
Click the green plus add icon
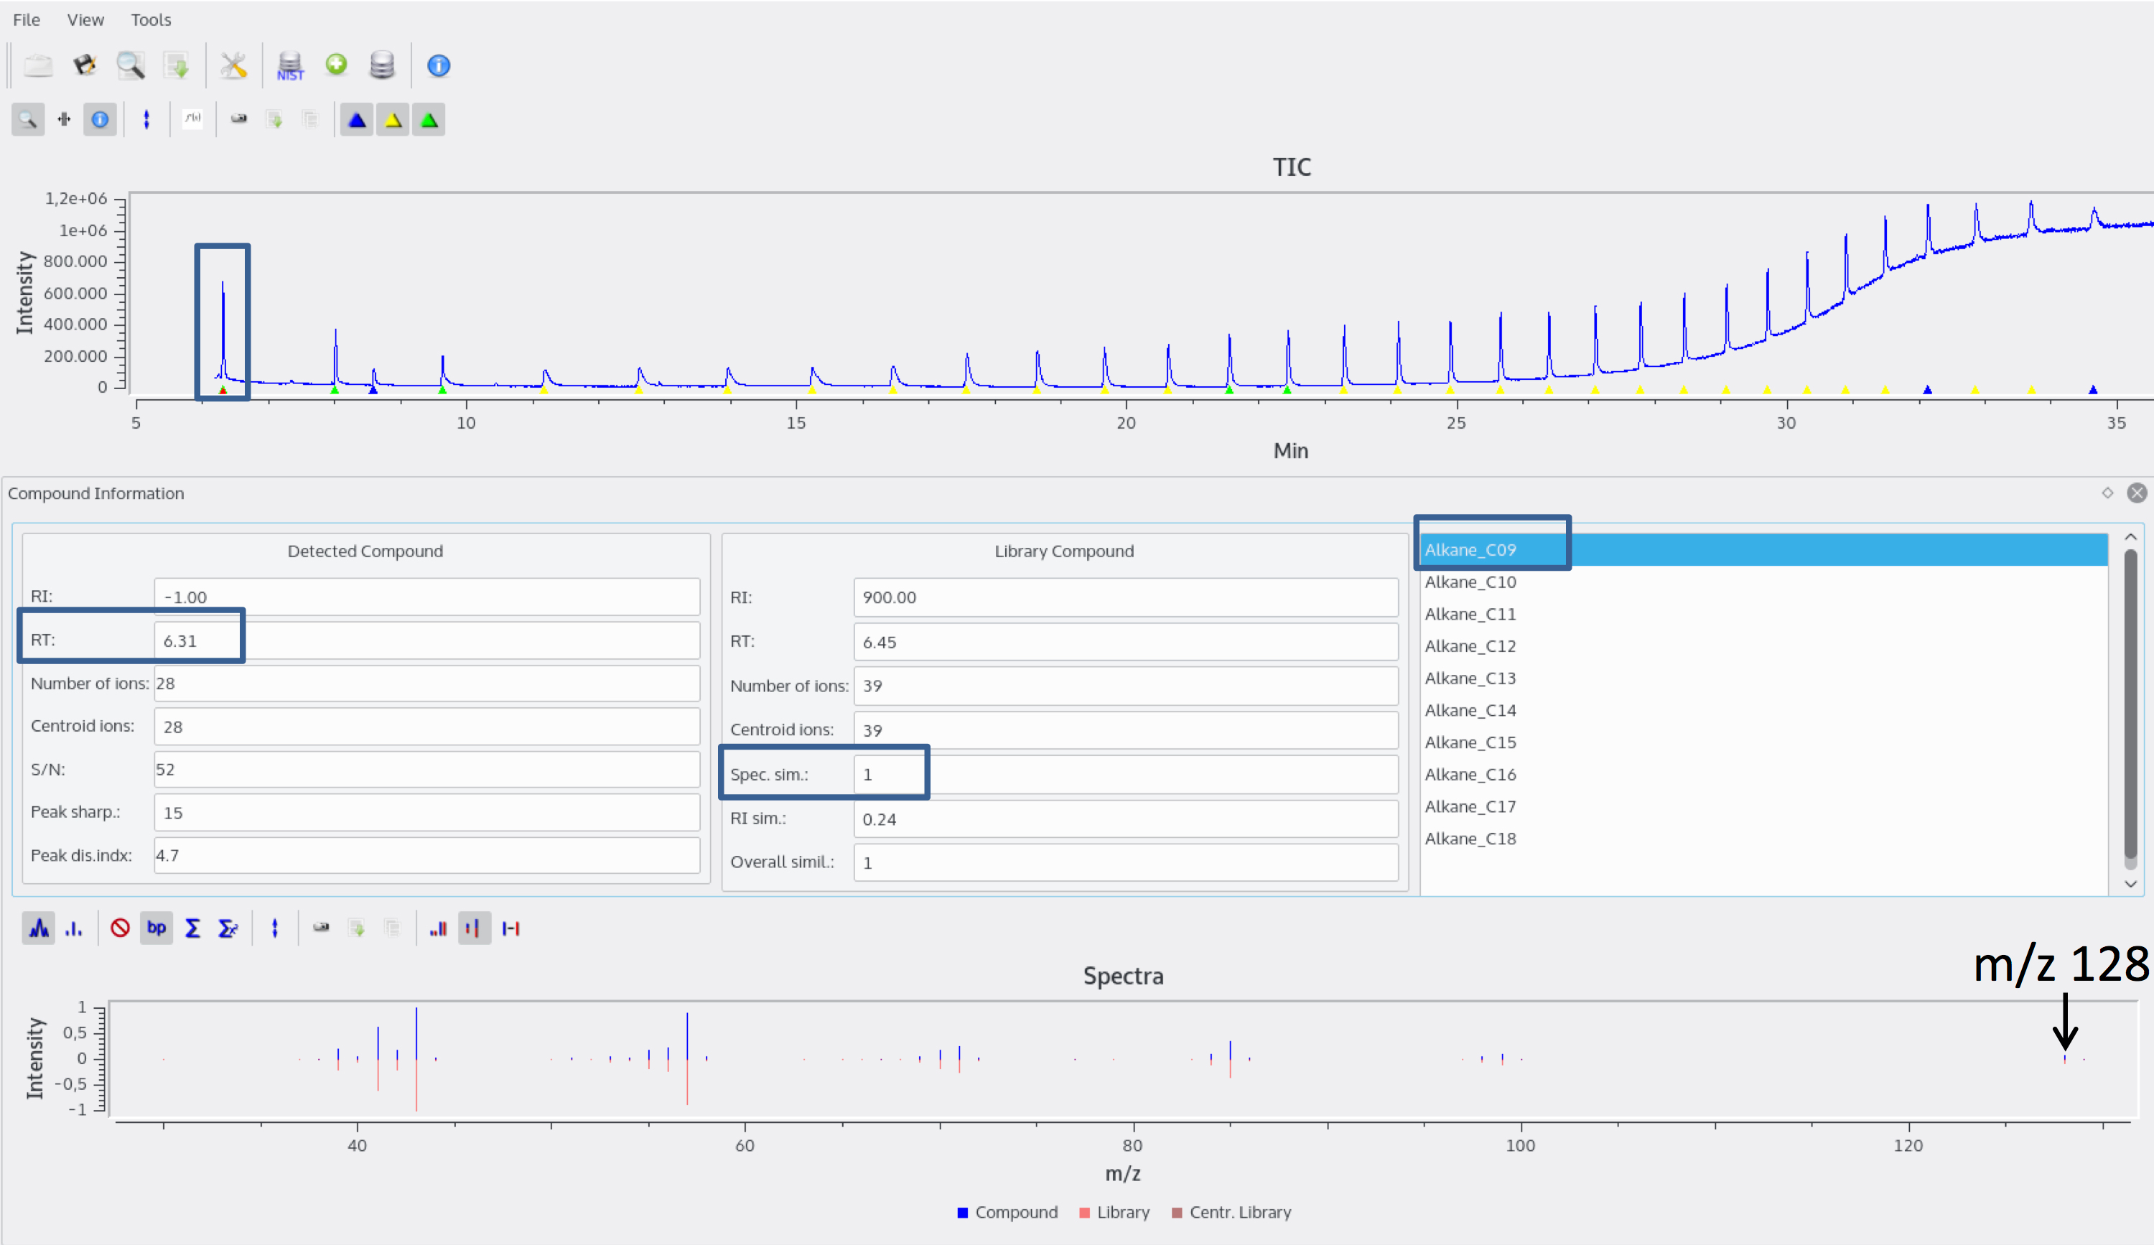click(336, 64)
